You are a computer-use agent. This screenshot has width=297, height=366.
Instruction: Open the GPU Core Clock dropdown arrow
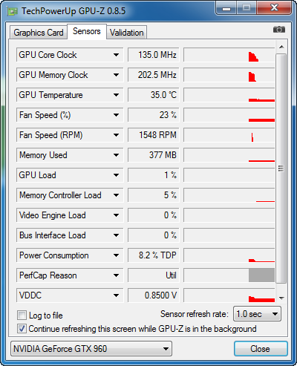pyautogui.click(x=116, y=55)
